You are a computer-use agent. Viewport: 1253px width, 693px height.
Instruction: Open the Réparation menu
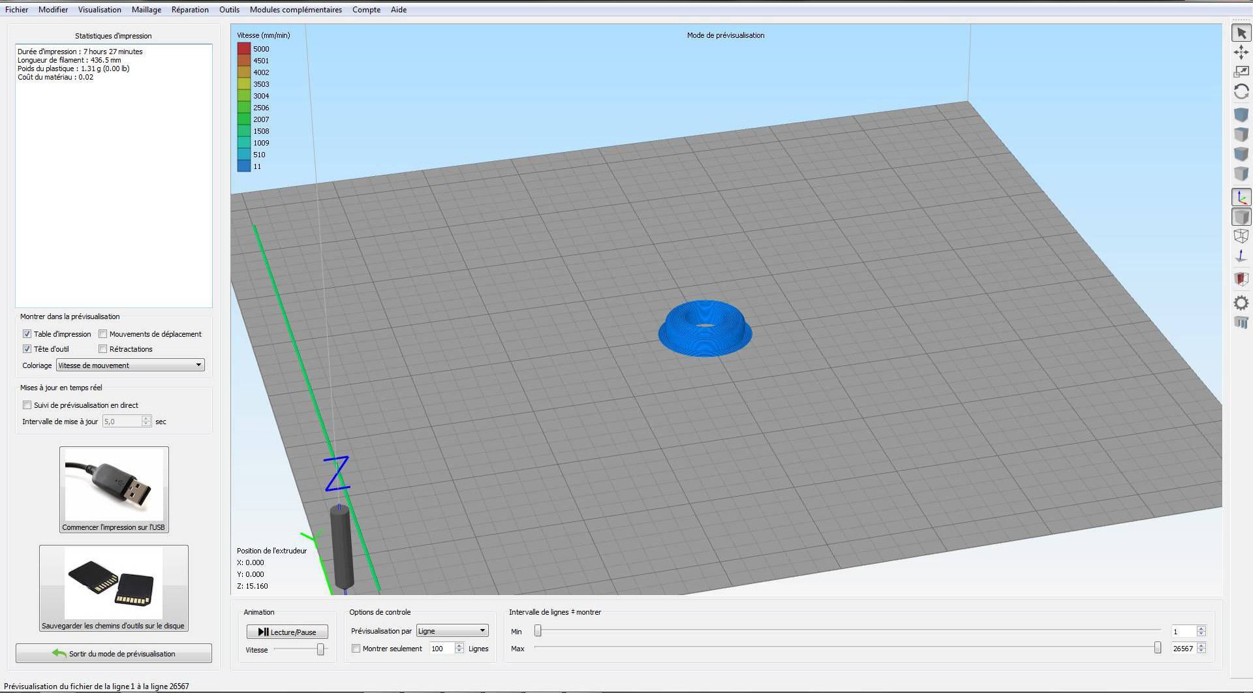190,10
